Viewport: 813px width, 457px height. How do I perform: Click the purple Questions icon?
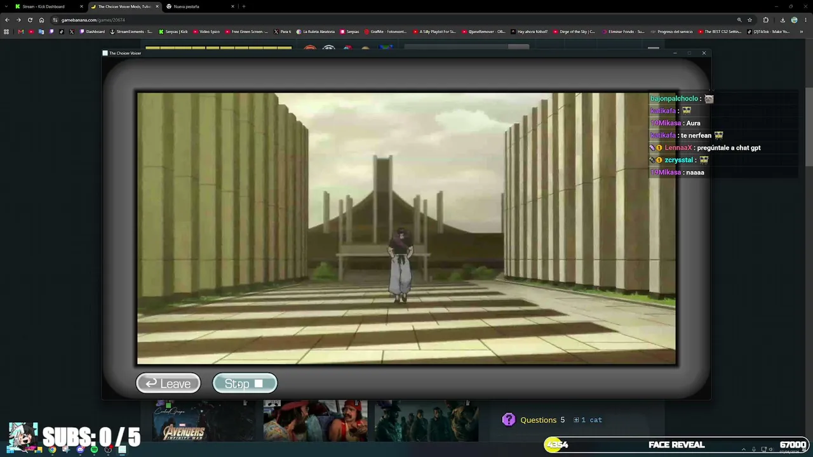509,420
